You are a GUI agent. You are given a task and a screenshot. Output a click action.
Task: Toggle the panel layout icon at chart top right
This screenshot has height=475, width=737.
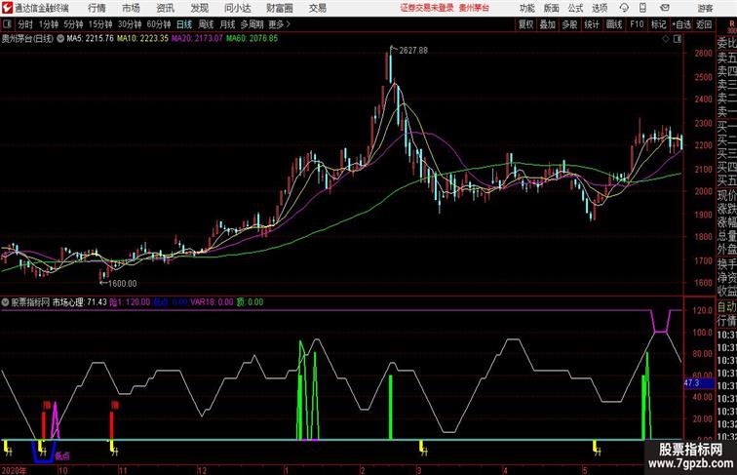click(678, 39)
